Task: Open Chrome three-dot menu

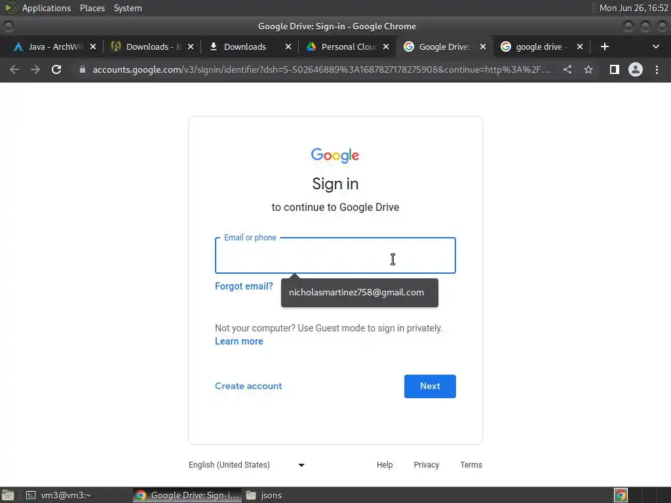Action: click(x=657, y=69)
